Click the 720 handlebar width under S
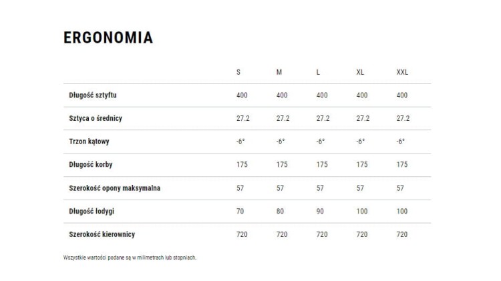 [x=242, y=234]
